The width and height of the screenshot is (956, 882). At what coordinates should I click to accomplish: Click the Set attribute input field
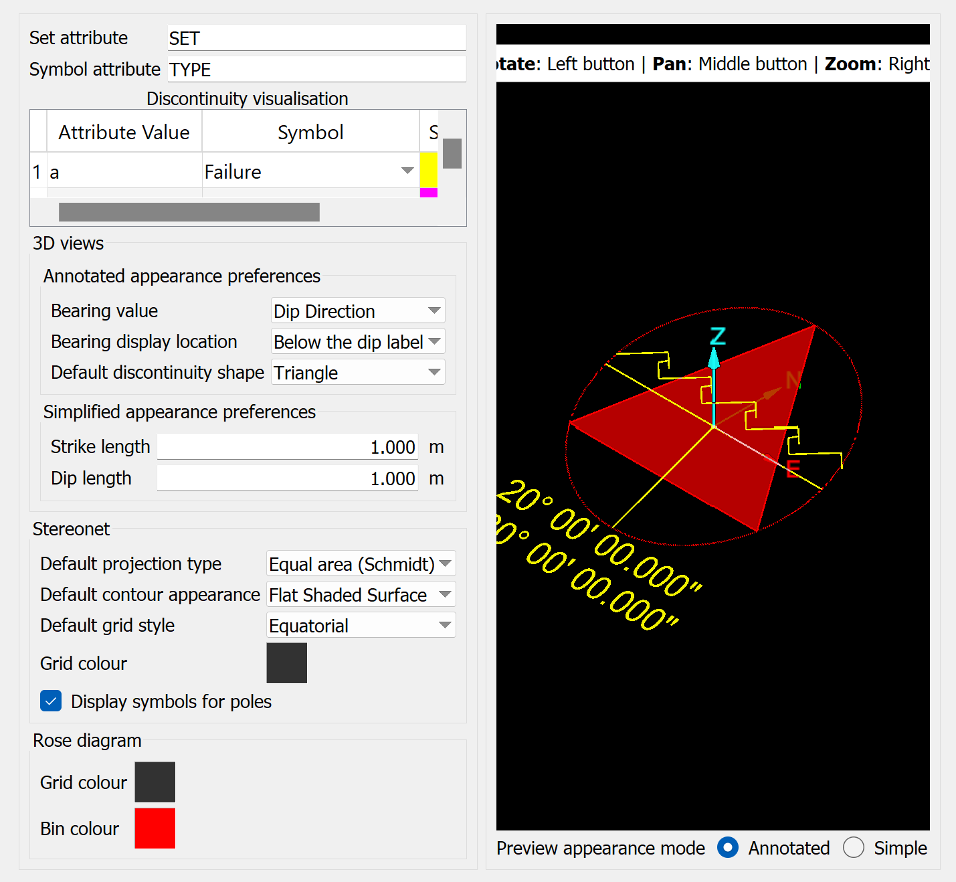click(x=316, y=38)
